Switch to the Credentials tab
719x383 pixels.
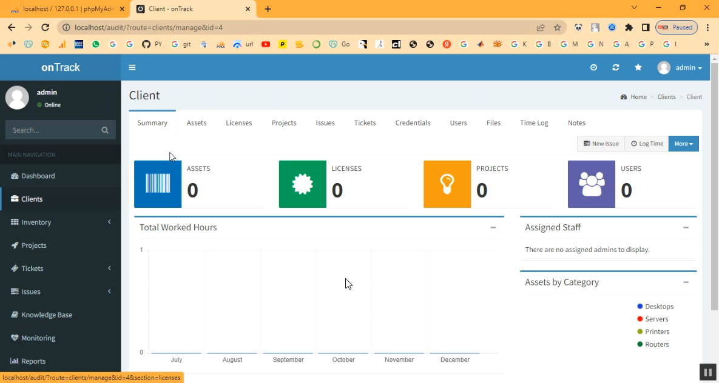point(413,122)
